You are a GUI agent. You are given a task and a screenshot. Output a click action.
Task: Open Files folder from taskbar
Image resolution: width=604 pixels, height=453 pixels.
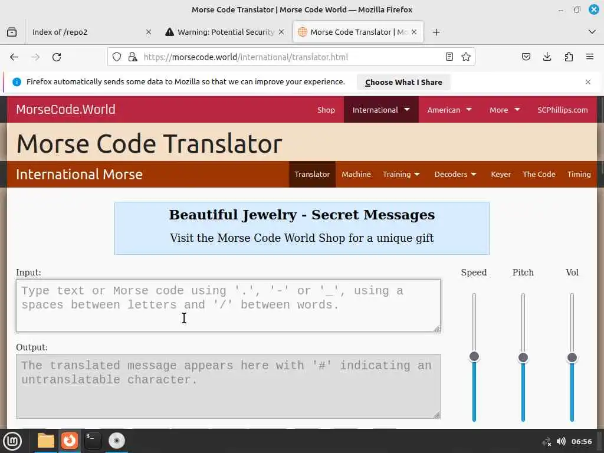[x=46, y=441]
